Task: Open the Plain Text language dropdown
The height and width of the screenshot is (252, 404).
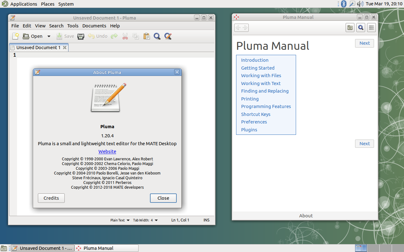Action: point(120,220)
